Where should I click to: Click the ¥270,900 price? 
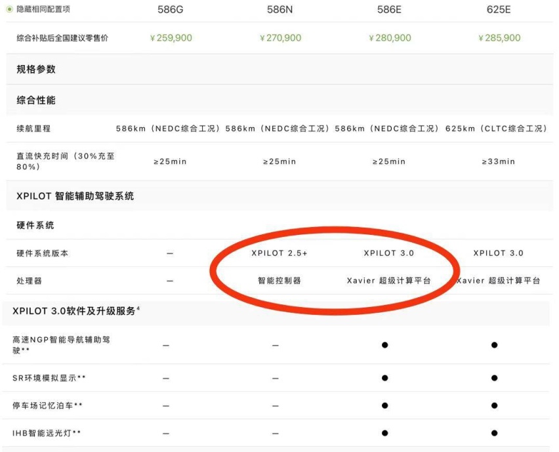click(x=280, y=38)
